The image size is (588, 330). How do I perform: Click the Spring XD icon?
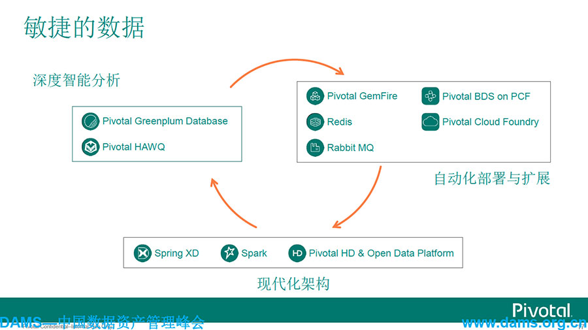point(142,253)
